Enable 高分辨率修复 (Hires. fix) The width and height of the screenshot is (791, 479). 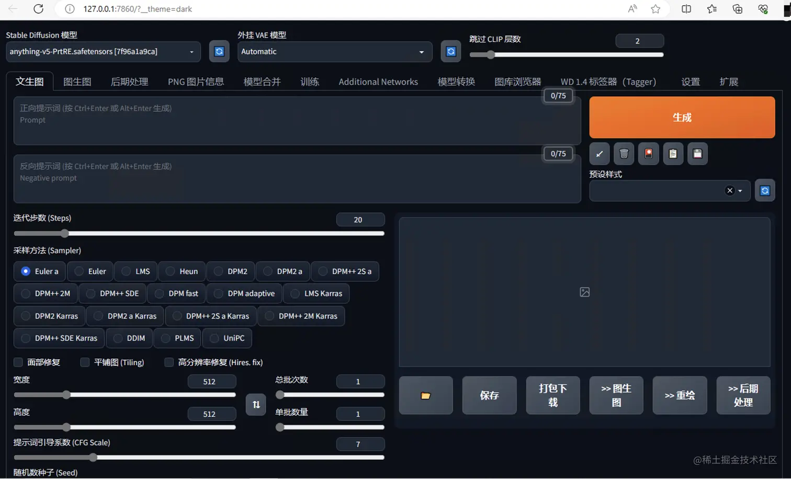coord(169,362)
